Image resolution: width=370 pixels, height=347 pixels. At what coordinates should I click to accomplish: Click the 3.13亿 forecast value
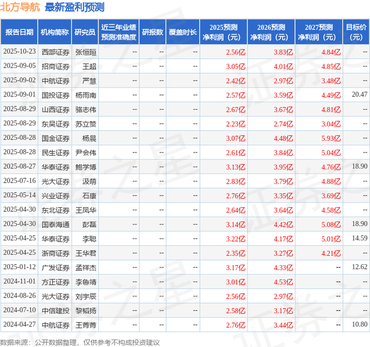(236, 167)
